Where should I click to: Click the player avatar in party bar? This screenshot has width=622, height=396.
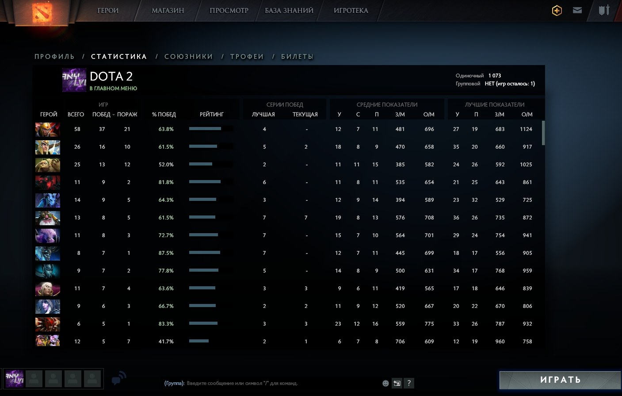[15, 379]
